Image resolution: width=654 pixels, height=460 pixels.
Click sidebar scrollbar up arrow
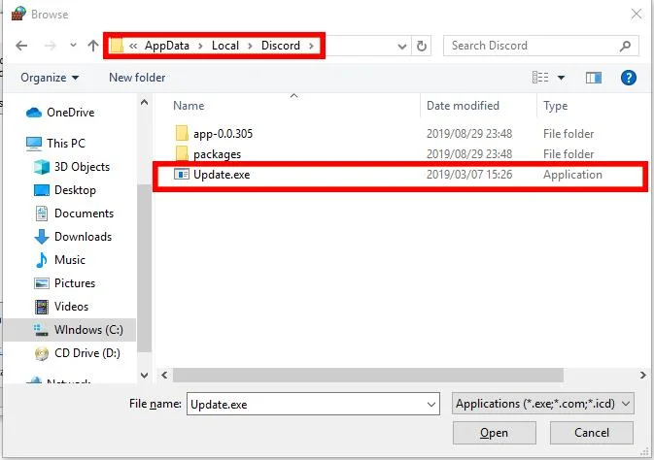point(145,102)
